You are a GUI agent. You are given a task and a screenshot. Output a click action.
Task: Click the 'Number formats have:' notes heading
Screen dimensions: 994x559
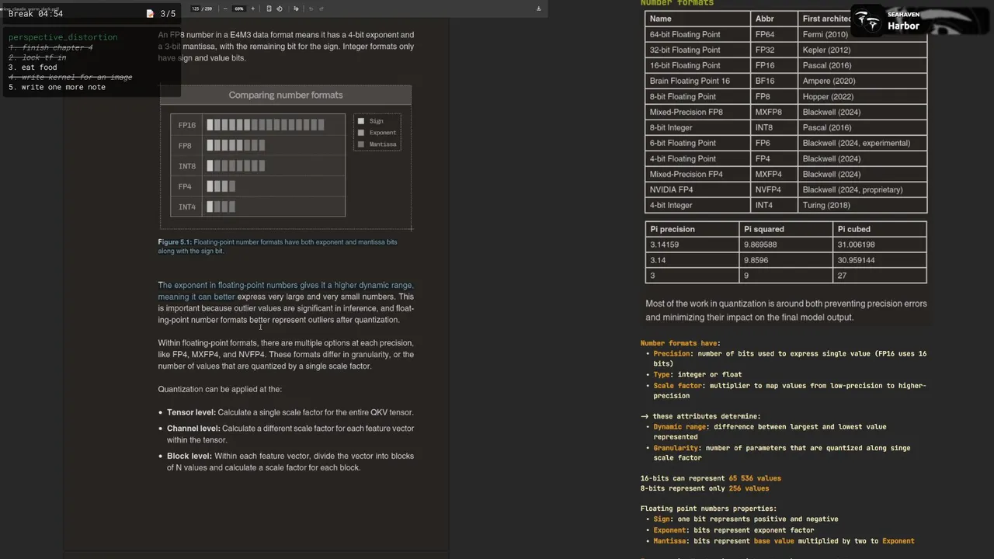click(x=680, y=343)
